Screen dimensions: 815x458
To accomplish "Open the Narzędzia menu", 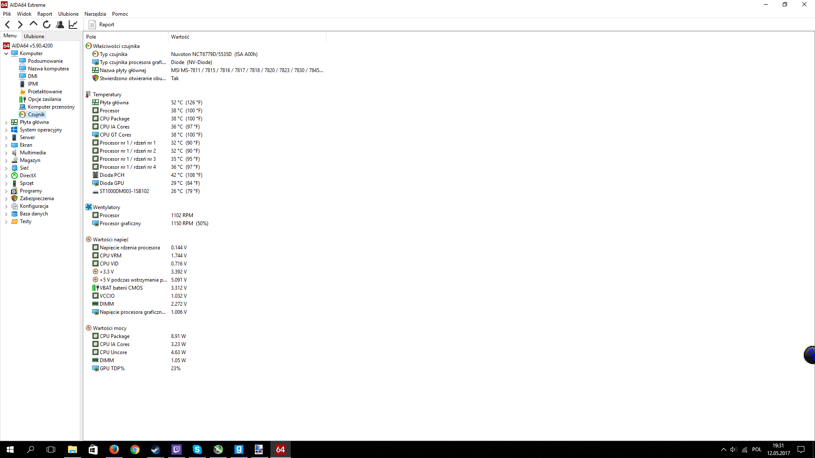I will (95, 14).
